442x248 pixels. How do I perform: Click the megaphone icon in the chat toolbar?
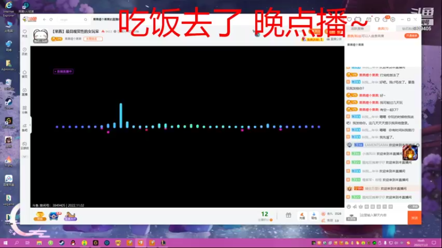click(355, 207)
